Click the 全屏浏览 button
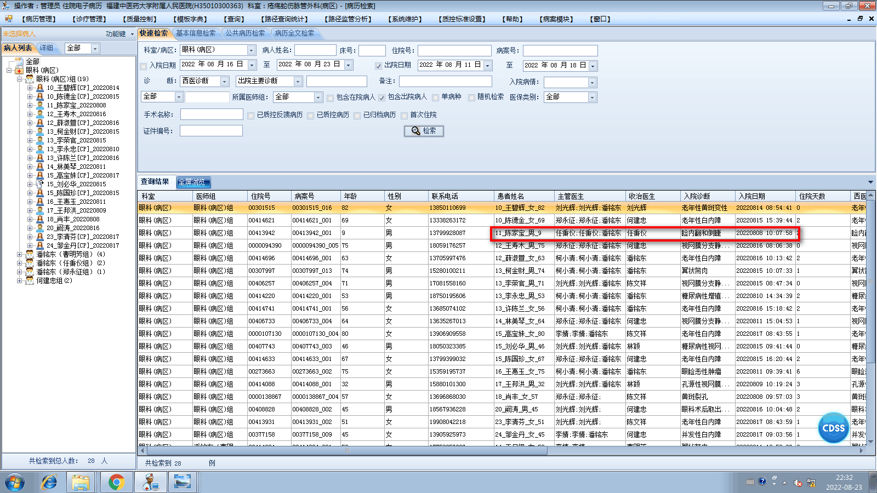The height and width of the screenshot is (493, 877). click(193, 182)
